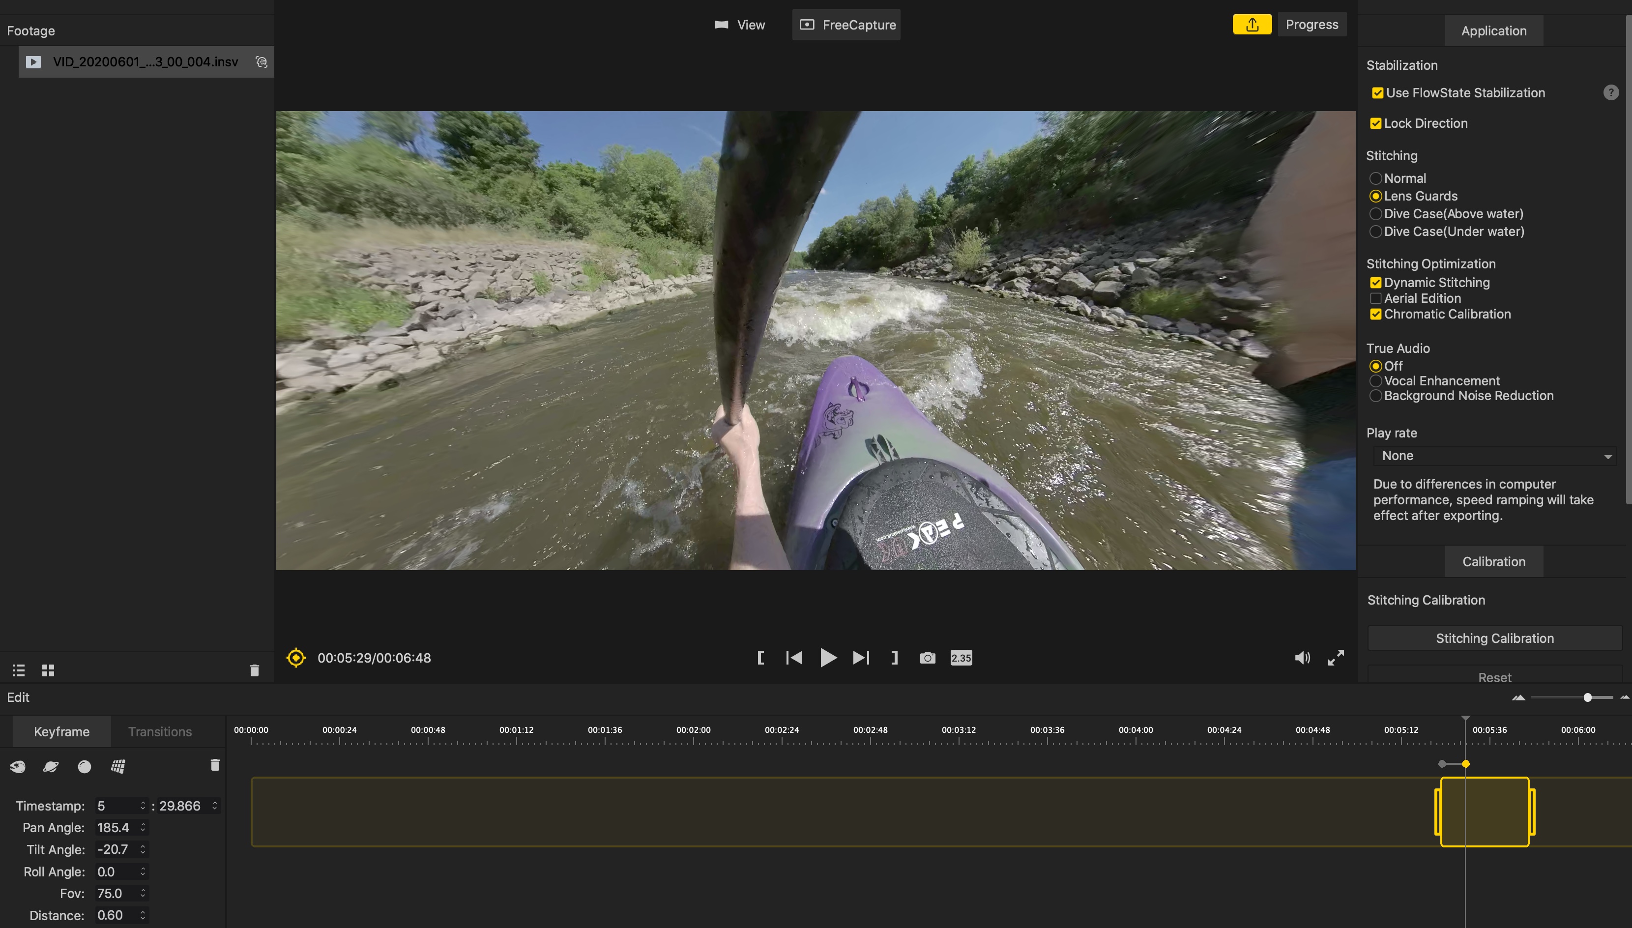Disable Chromatic Calibration

[1376, 314]
